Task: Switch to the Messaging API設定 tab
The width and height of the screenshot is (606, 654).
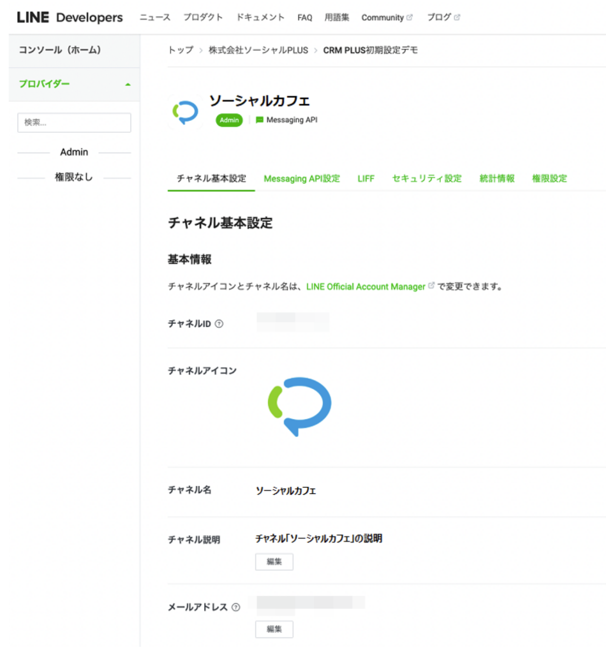Action: tap(302, 178)
